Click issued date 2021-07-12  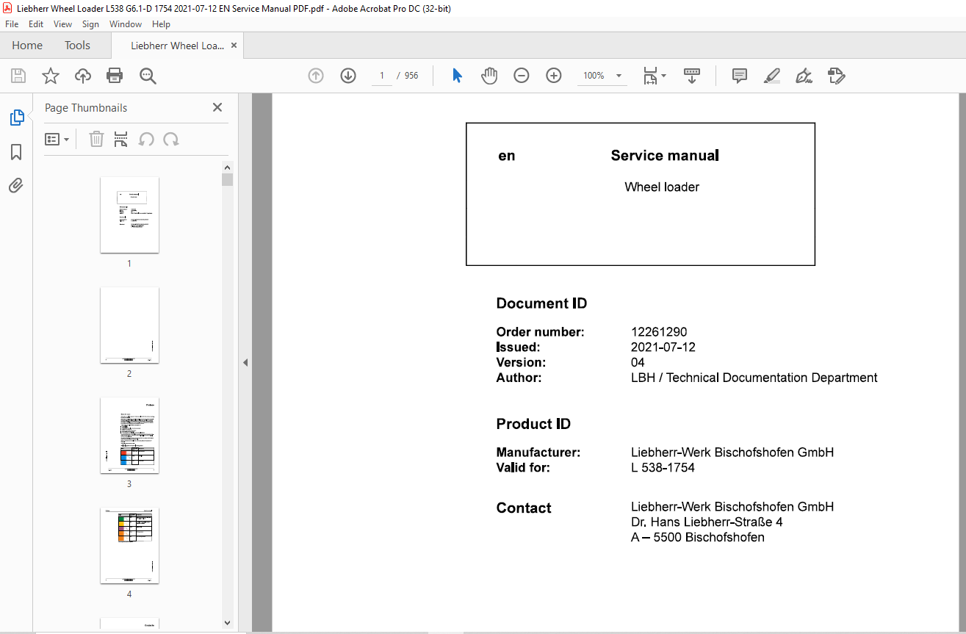[663, 347]
